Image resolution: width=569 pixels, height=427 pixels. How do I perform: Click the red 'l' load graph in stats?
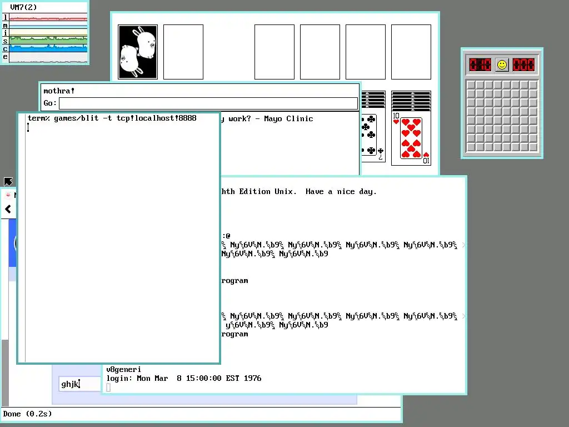(48, 17)
